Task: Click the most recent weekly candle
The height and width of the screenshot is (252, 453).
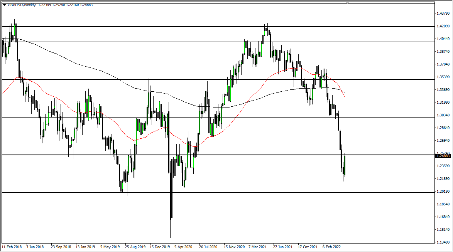Action: (x=345, y=166)
